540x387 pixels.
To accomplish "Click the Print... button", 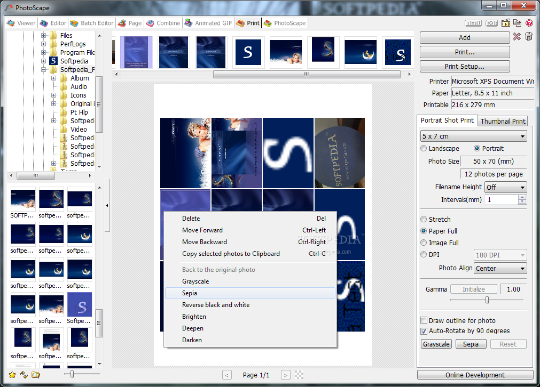I will click(465, 52).
